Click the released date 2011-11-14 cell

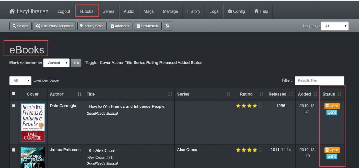tap(281, 150)
